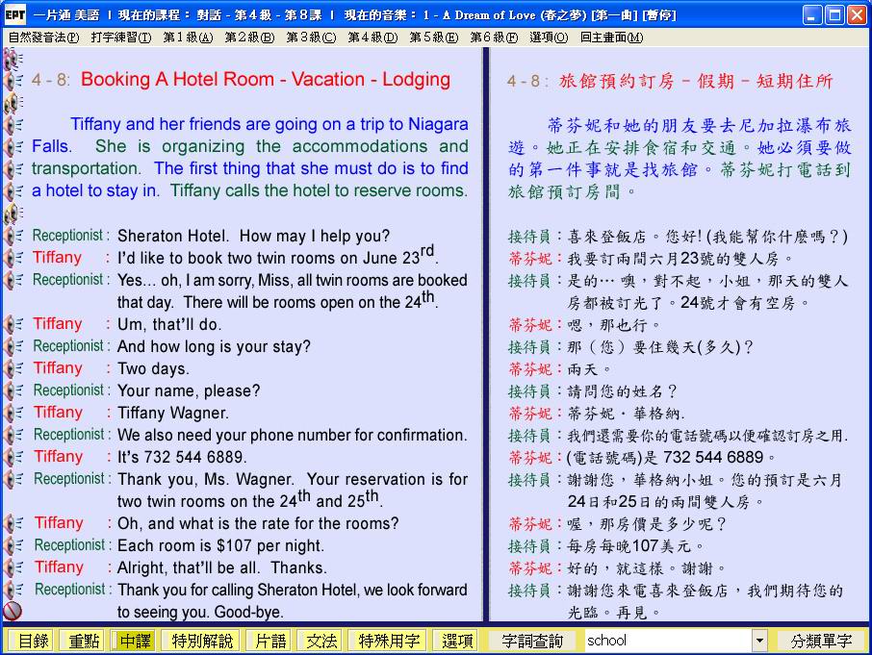Viewport: 872px width, 655px height.
Task: Click speaker next to 'It's 732 544 6889.'
Action: tap(13, 457)
